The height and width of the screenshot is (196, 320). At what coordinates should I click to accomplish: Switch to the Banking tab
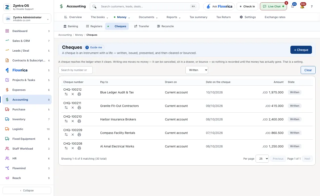(71, 26)
